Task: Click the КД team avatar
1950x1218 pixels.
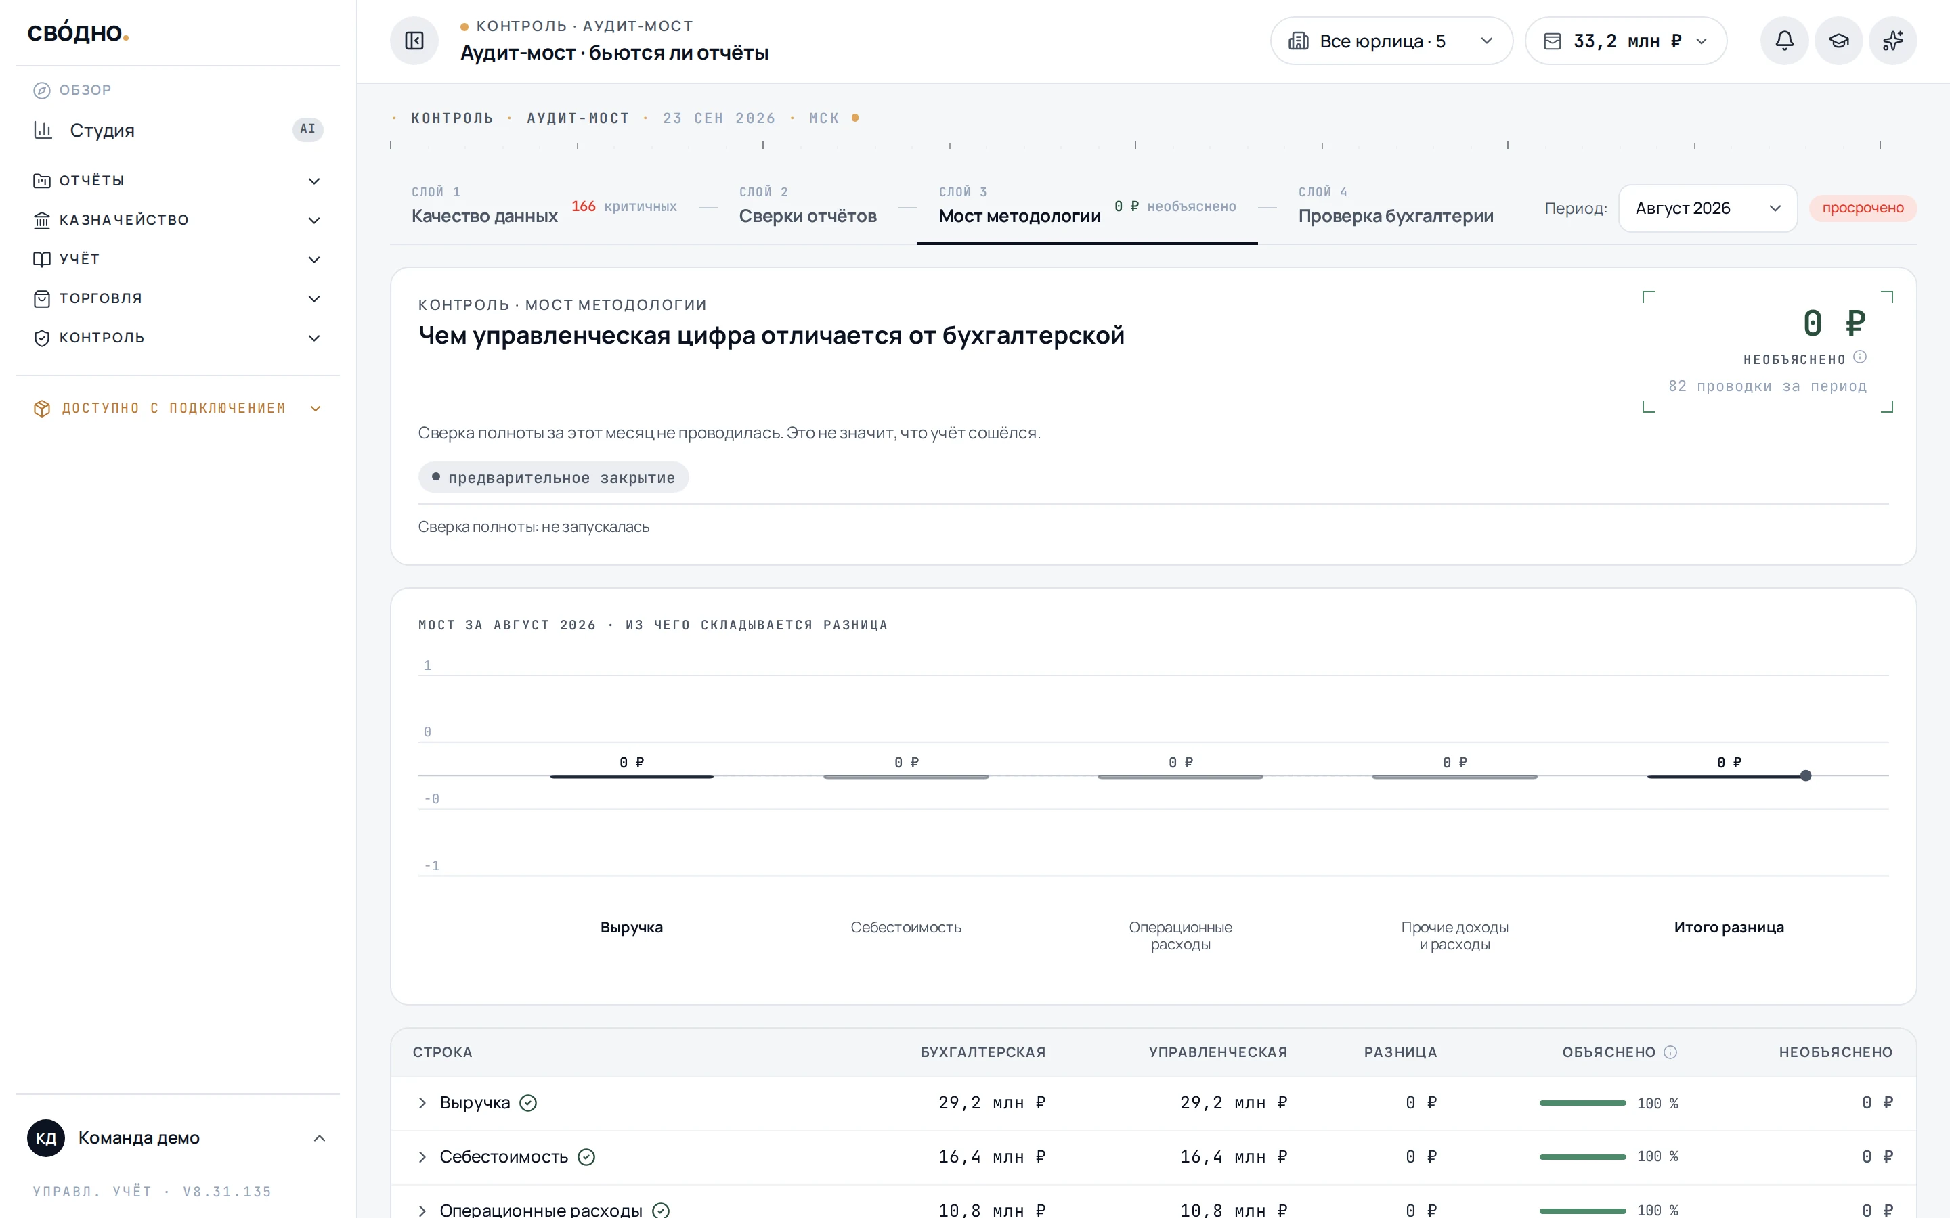Action: pos(46,1137)
